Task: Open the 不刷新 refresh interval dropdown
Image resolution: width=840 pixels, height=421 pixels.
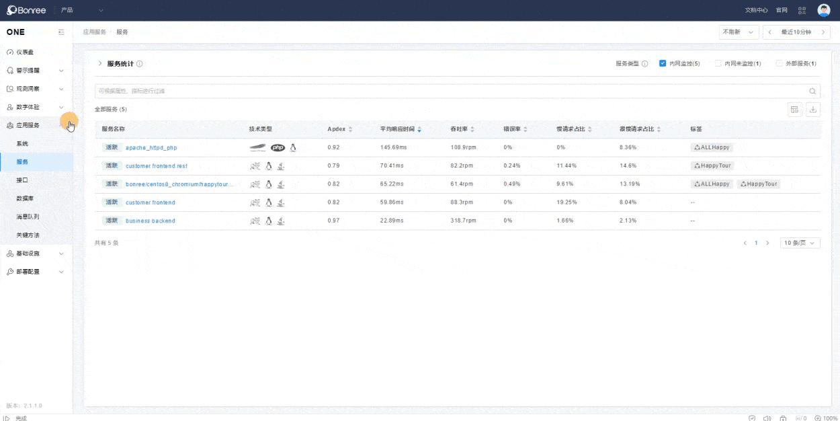Action: click(x=739, y=32)
